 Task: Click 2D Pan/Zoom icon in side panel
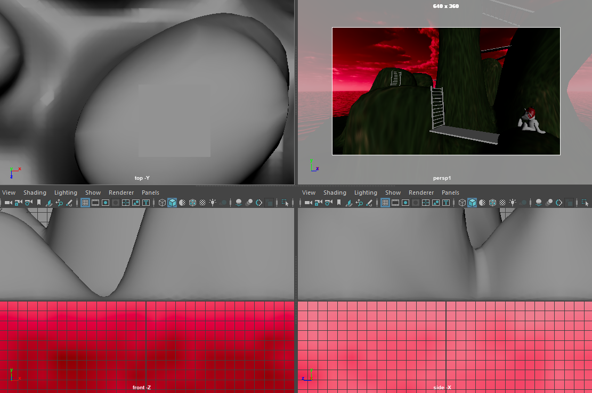[359, 203]
